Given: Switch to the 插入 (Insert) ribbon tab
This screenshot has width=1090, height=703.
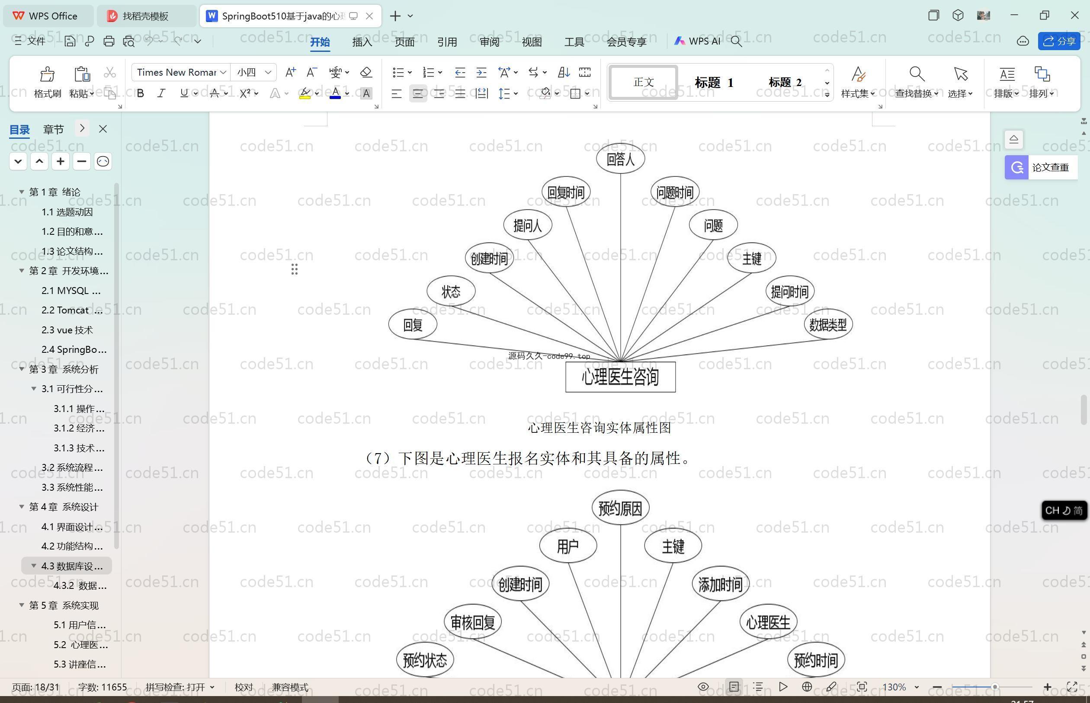Looking at the screenshot, I should coord(362,42).
